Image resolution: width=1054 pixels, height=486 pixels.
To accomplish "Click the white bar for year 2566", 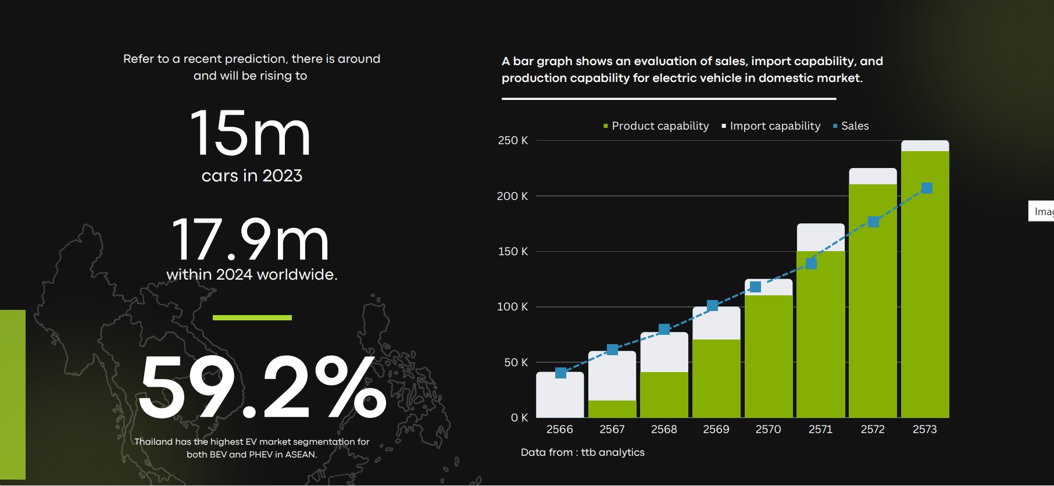I will 560,395.
